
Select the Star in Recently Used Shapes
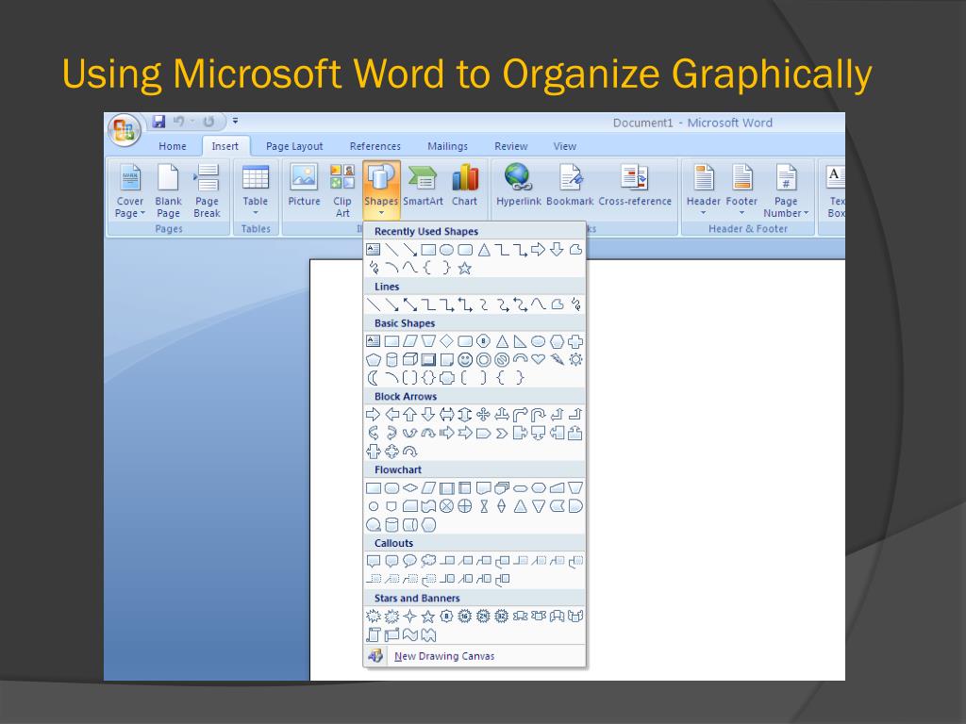[465, 268]
